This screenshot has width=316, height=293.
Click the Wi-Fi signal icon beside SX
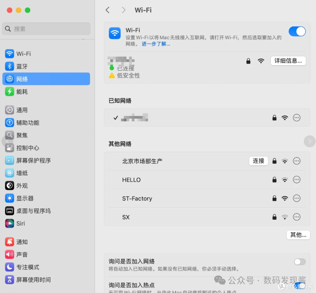point(285,217)
